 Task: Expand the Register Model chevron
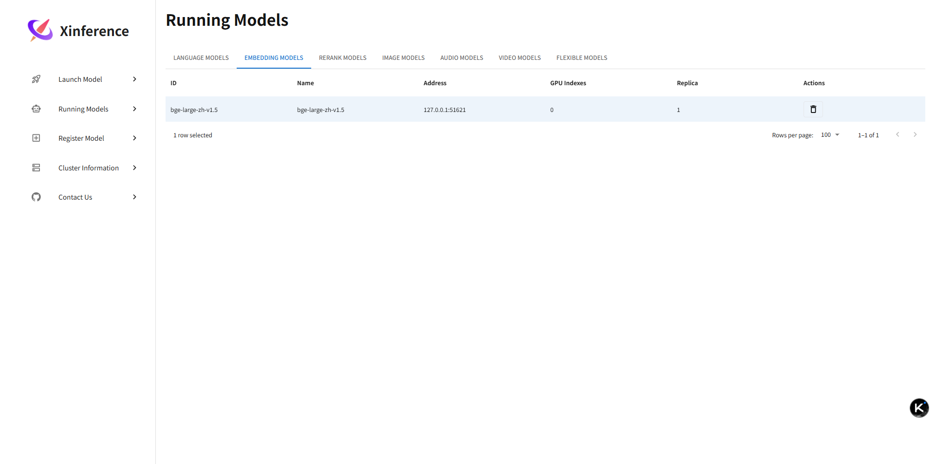[135, 138]
